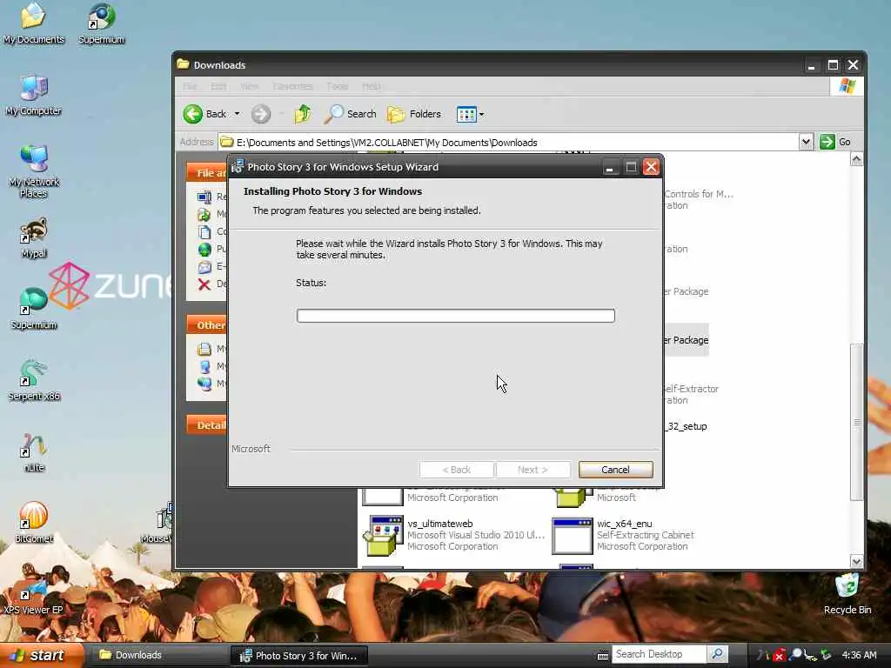The image size is (891, 668).
Task: Expand the Other Places panel header
Action: pos(207,325)
